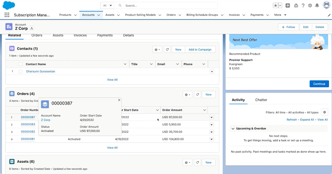Click the Delete account button
The width and height of the screenshot is (332, 174).
[x=320, y=27]
